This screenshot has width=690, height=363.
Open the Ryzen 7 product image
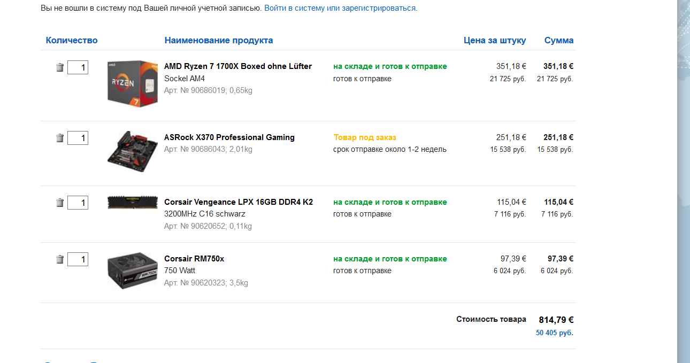(x=132, y=84)
